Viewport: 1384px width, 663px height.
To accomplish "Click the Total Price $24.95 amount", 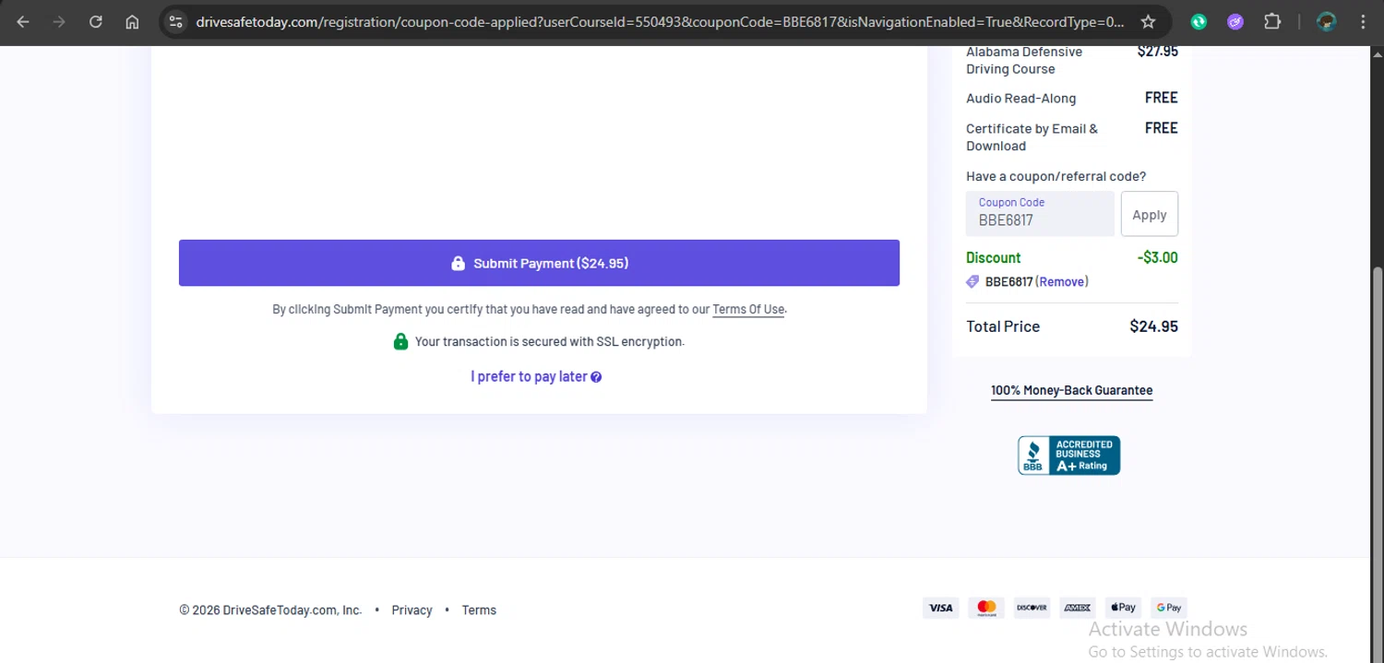I will [x=1153, y=326].
